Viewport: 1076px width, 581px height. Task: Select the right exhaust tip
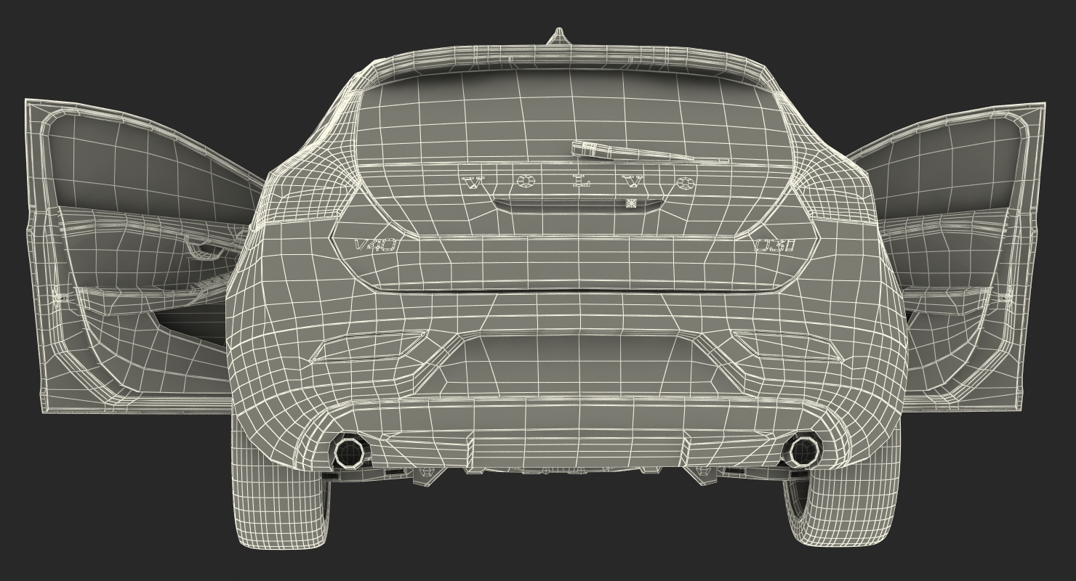point(803,452)
